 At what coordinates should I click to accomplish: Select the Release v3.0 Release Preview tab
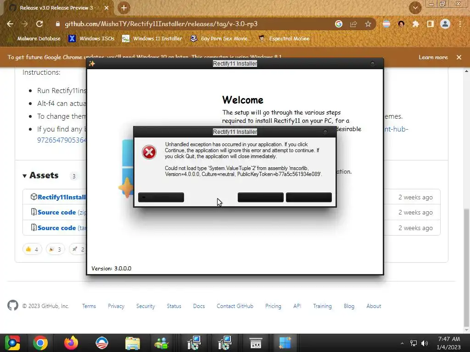click(56, 8)
